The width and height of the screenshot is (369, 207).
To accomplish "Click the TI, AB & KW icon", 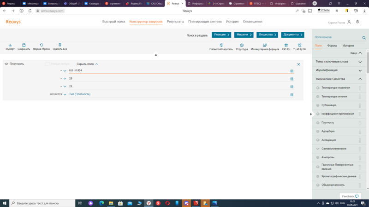I will (x=299, y=45).
